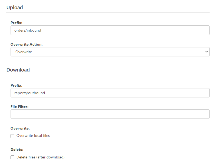215x166 pixels.
Task: Select the "Overwrite" value shown in the dropdown
Action: coord(24,52)
